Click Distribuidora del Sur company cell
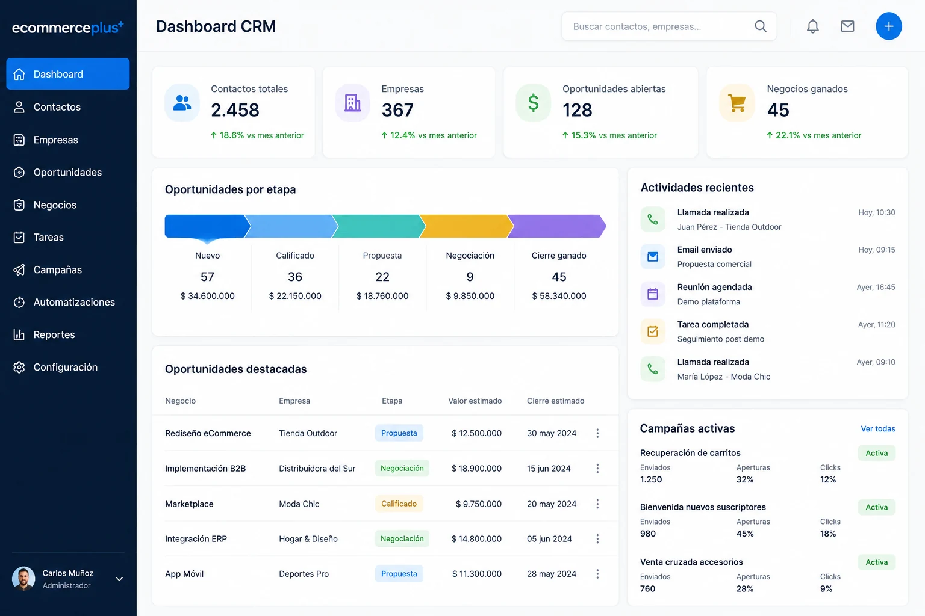Viewport: 925px width, 616px height. 317,469
